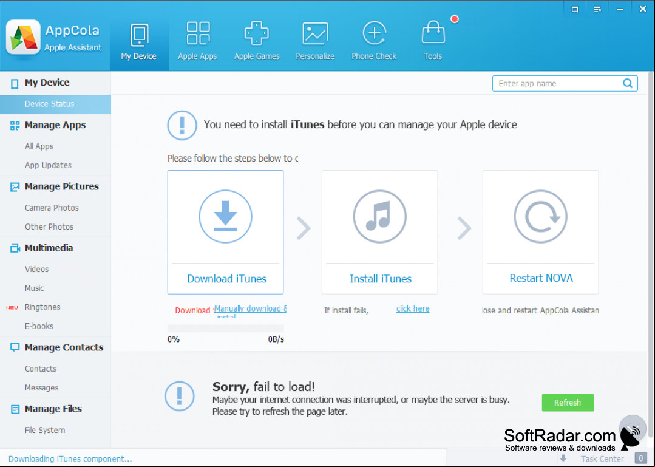Open All Apps in sidebar

[x=39, y=146]
